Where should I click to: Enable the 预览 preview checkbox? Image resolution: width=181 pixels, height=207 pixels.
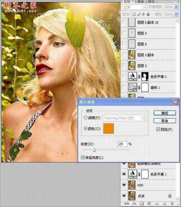159,129
